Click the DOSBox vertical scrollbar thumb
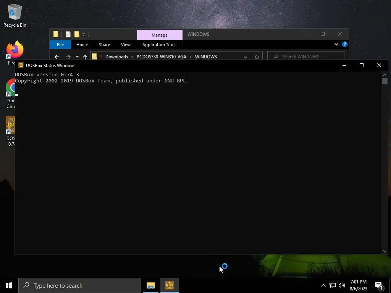Image resolution: width=391 pixels, height=293 pixels. tap(385, 81)
